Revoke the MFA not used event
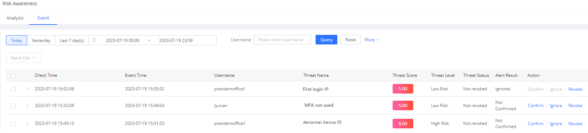 point(575,106)
